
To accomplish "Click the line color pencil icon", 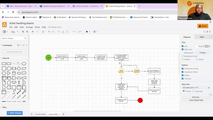I will [x=63, y=32].
